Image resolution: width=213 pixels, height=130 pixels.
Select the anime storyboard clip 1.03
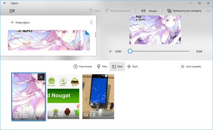[29, 97]
